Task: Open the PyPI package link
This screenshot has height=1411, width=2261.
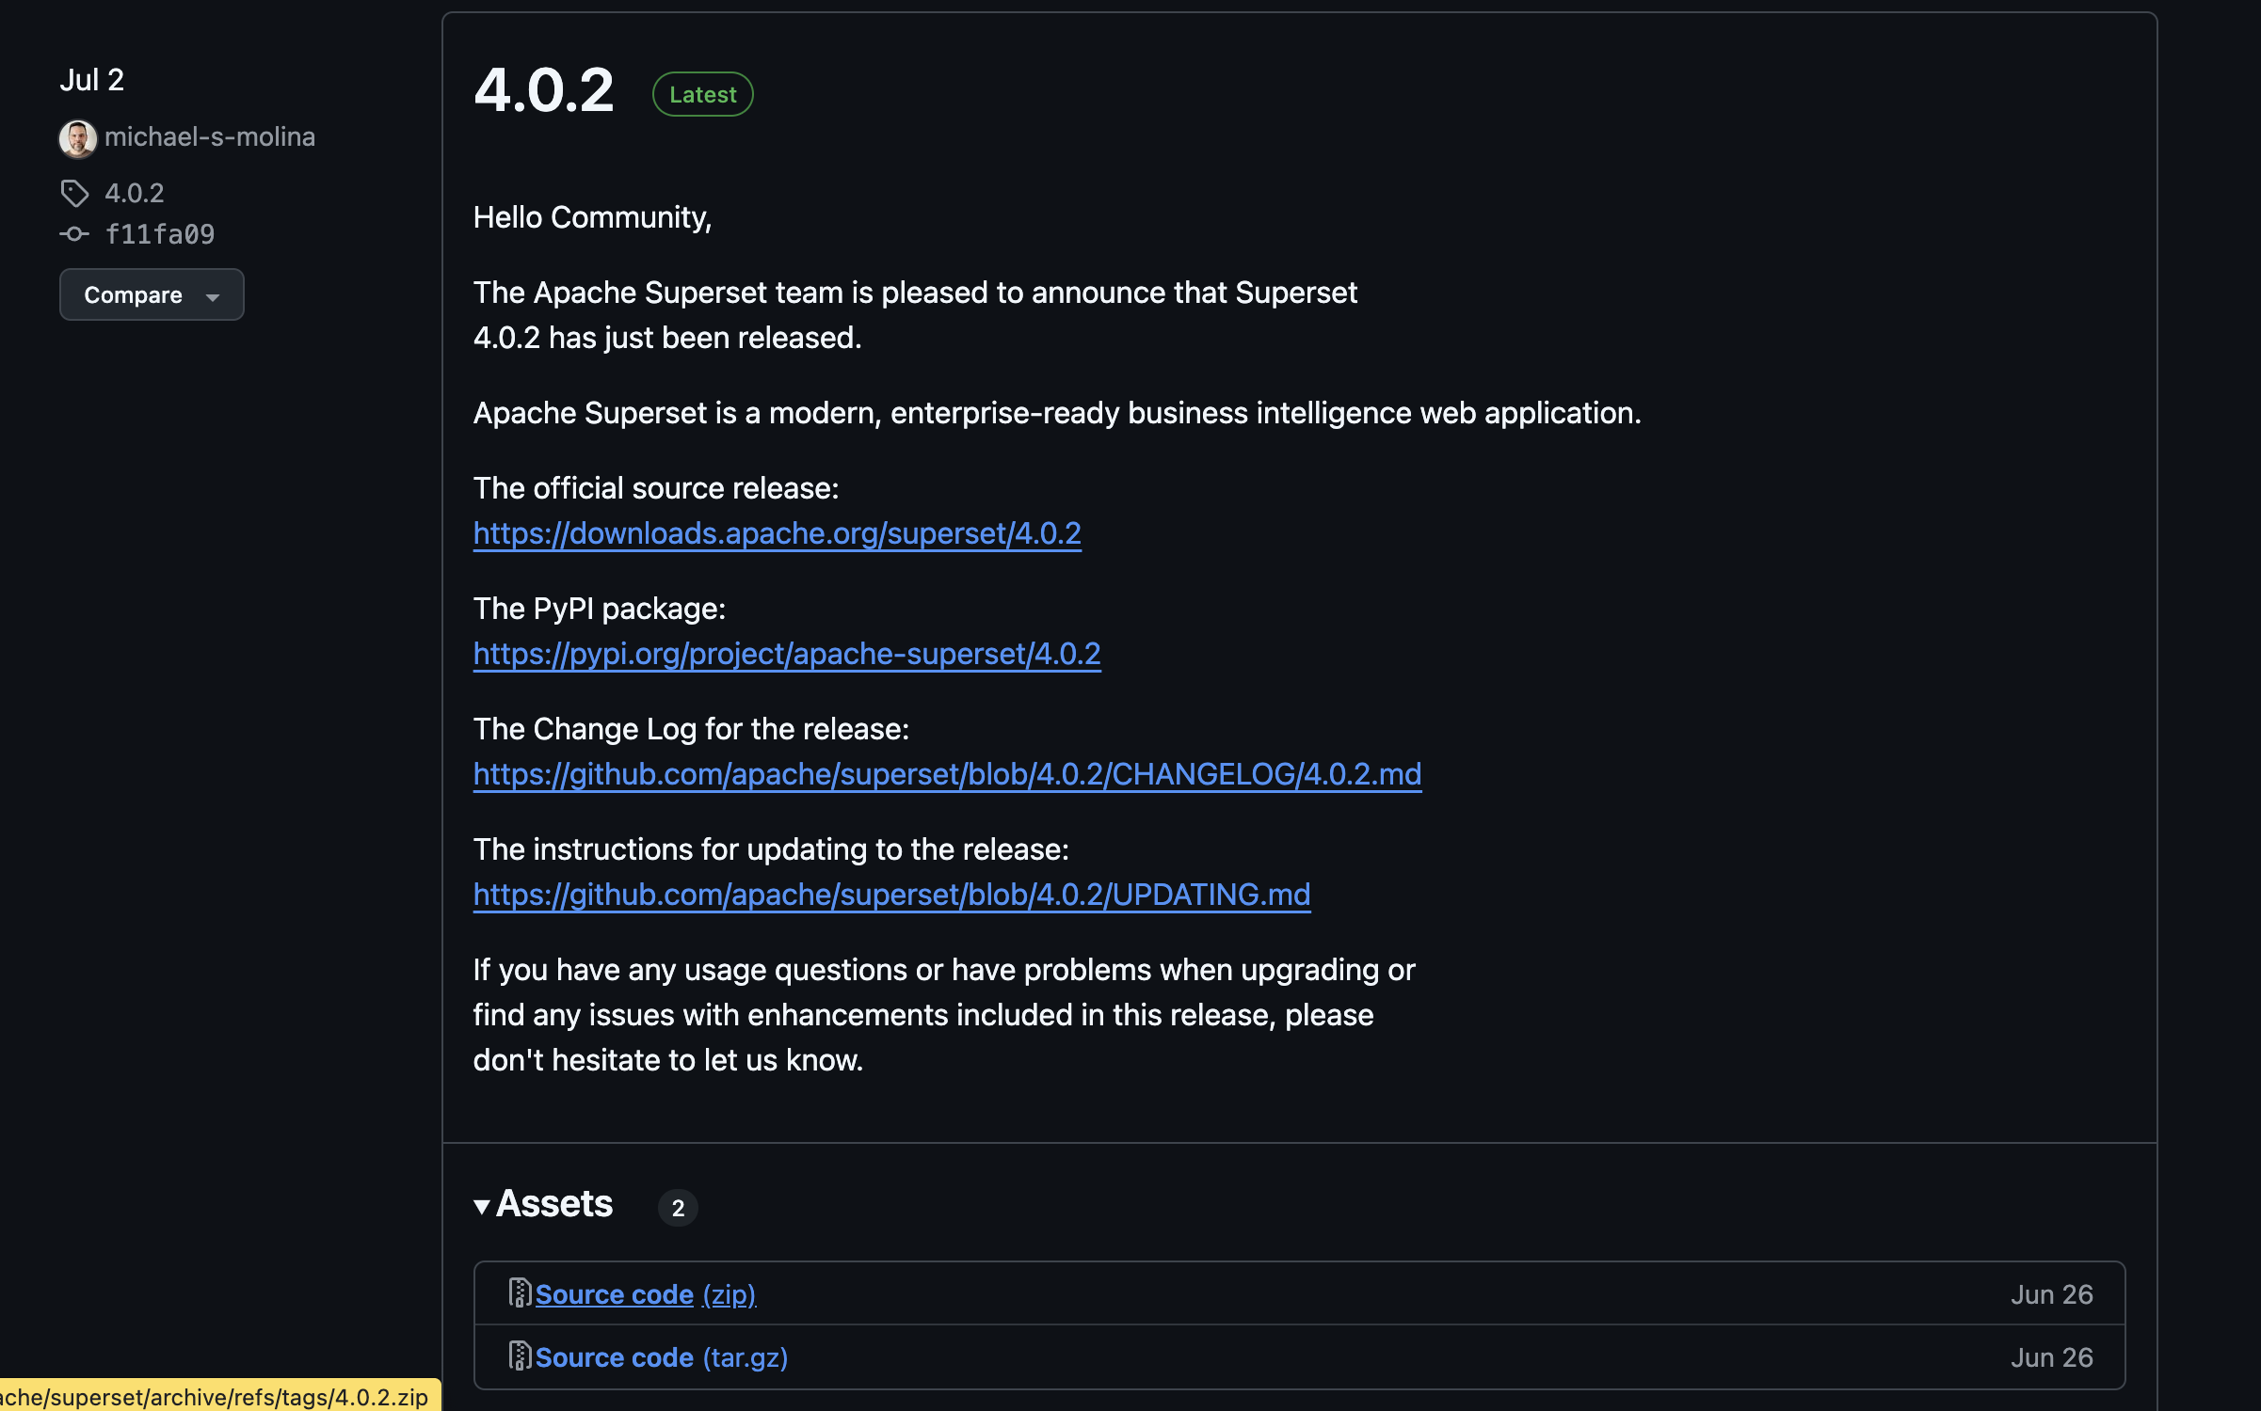Action: 787,654
